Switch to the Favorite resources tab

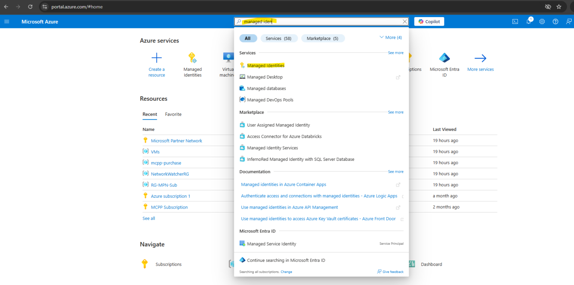point(173,114)
